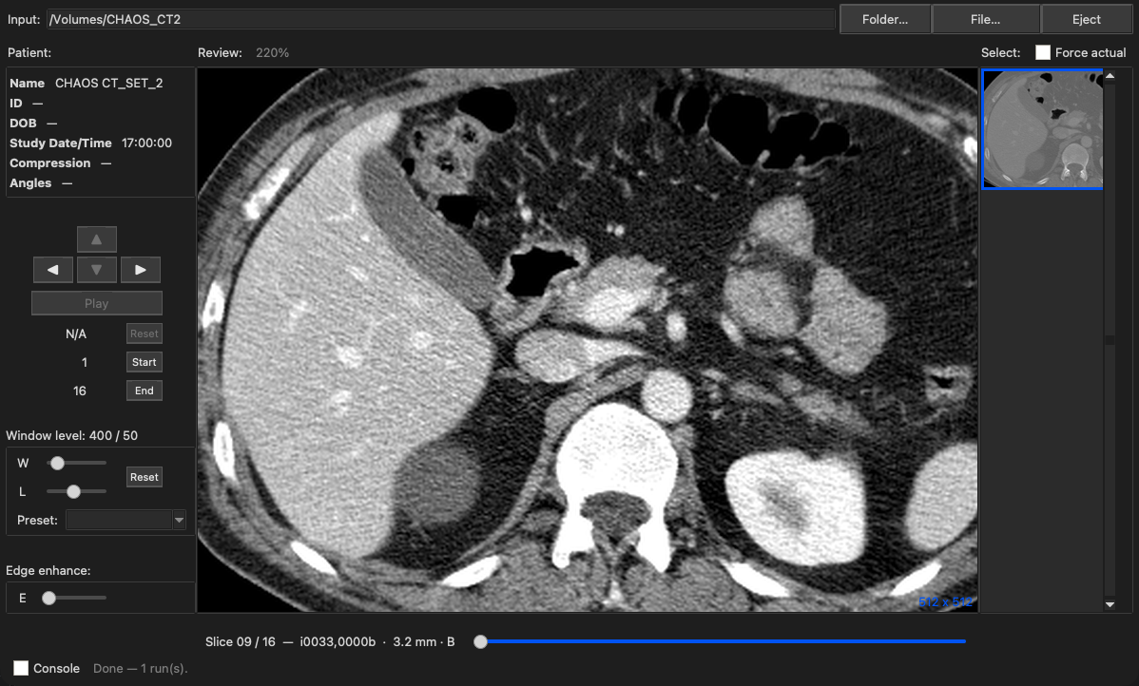Click the '17:00:00' study time value
The width and height of the screenshot is (1139, 686).
pos(146,143)
